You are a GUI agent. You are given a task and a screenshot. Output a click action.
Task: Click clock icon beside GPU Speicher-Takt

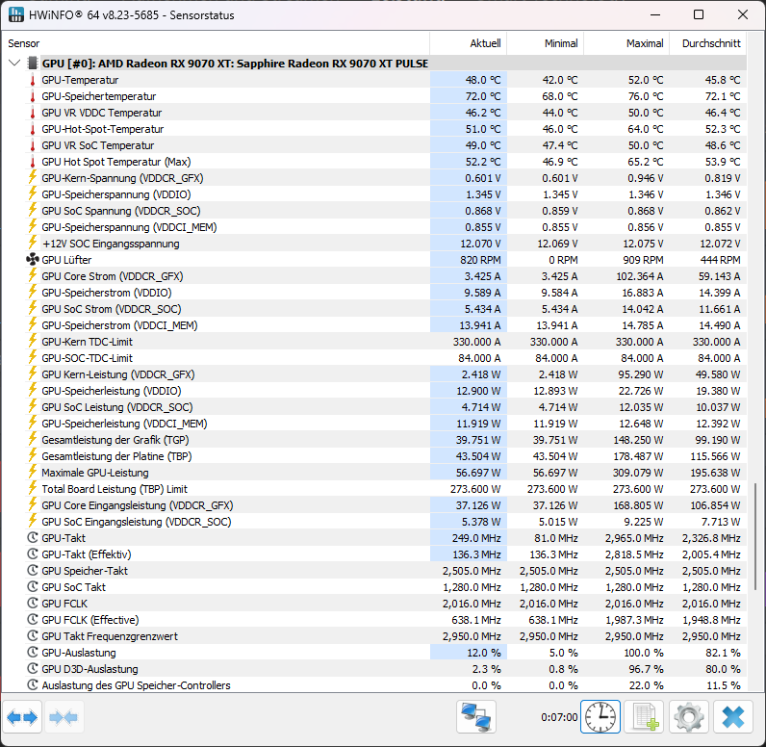click(x=33, y=571)
